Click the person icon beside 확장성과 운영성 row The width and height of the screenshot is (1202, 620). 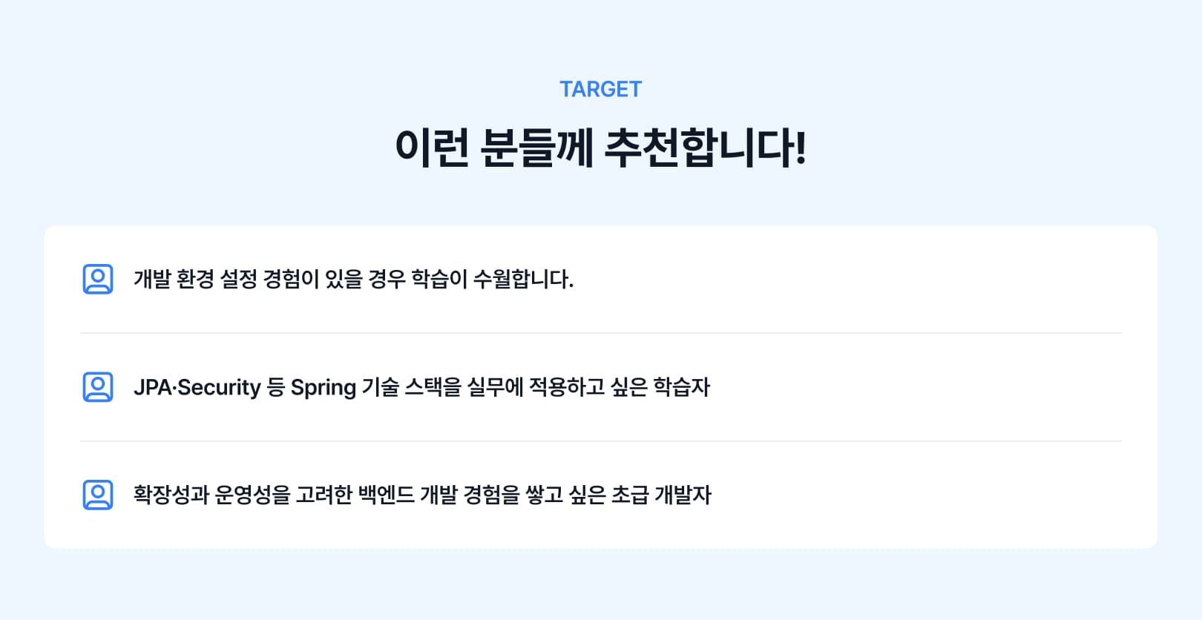[x=98, y=495]
